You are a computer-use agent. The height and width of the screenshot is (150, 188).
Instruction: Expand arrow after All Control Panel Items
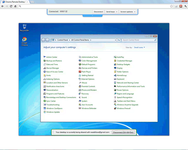[91, 40]
